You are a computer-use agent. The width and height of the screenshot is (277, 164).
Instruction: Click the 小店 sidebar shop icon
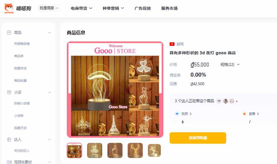point(9,92)
